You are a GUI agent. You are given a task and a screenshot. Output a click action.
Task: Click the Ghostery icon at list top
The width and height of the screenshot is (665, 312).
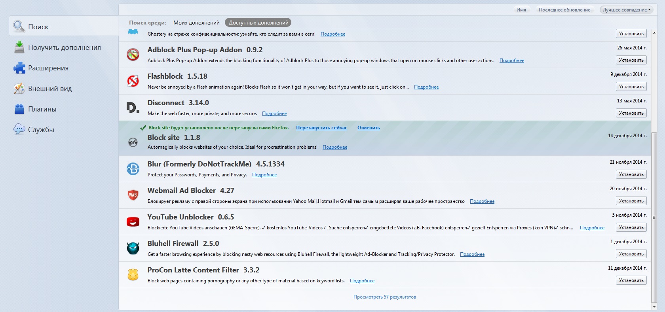(133, 32)
